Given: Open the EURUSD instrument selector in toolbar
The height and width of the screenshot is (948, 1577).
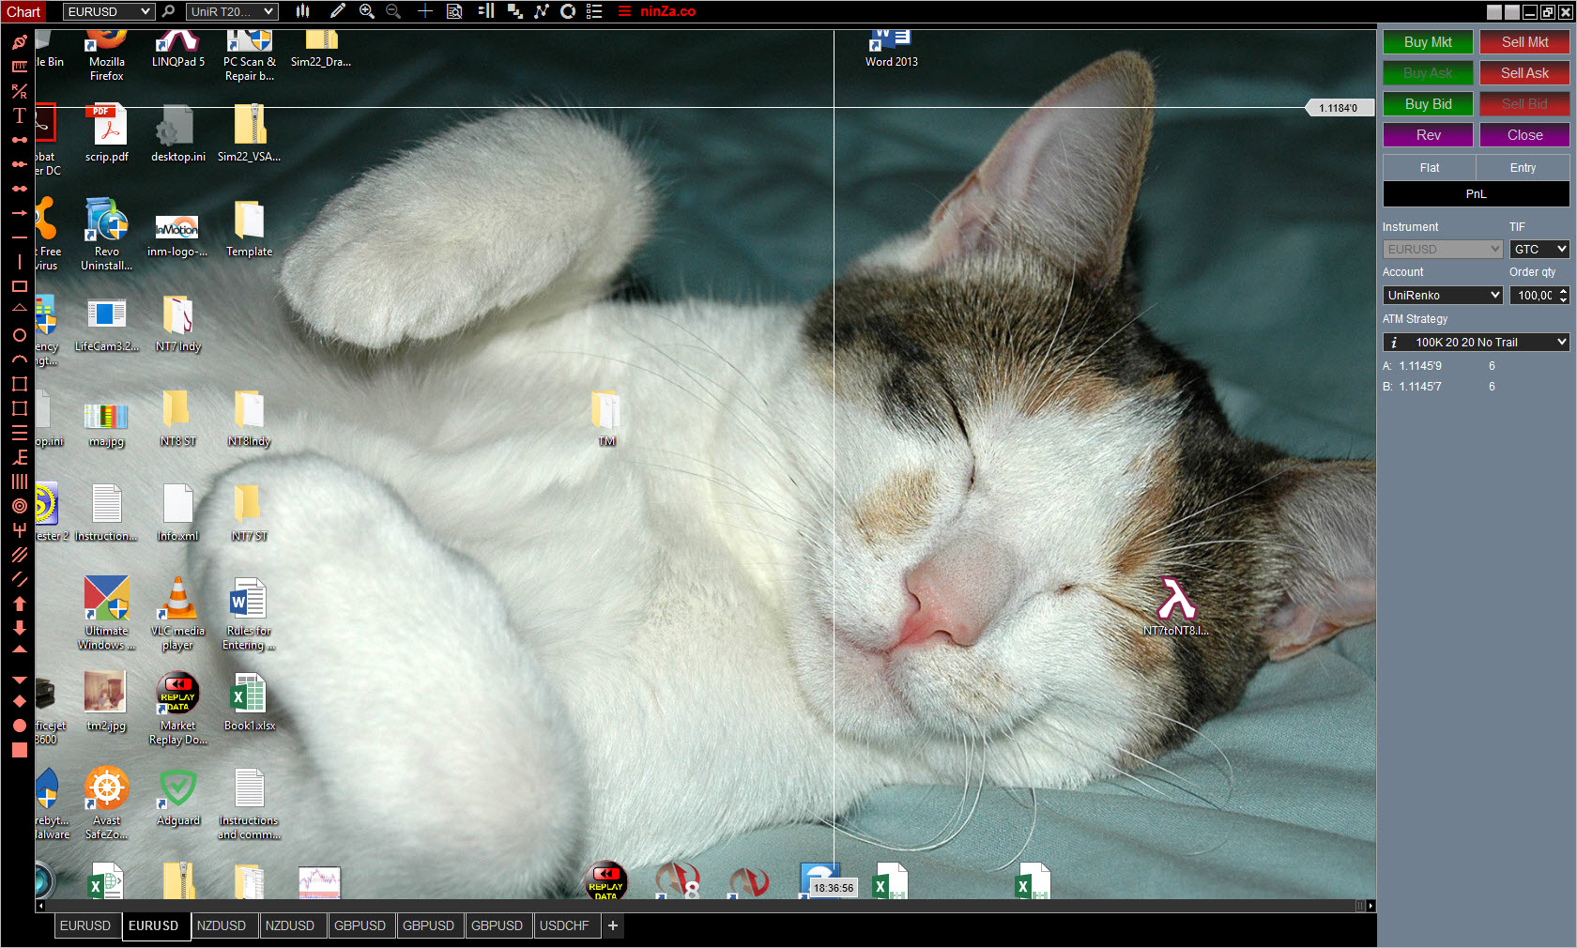Looking at the screenshot, I should click(109, 11).
